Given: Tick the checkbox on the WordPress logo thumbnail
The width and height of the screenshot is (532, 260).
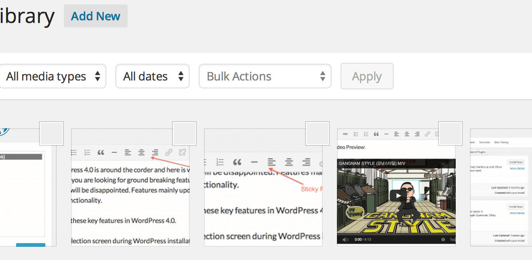Looking at the screenshot, I should 51,134.
